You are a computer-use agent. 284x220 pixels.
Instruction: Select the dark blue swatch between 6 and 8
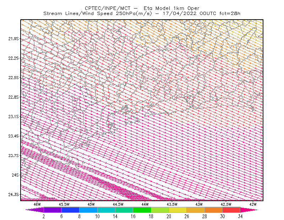[70, 210]
